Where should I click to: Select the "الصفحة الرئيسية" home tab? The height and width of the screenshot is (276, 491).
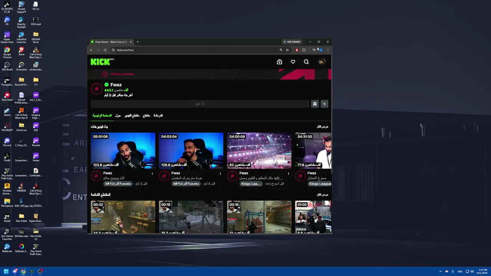[x=102, y=115]
